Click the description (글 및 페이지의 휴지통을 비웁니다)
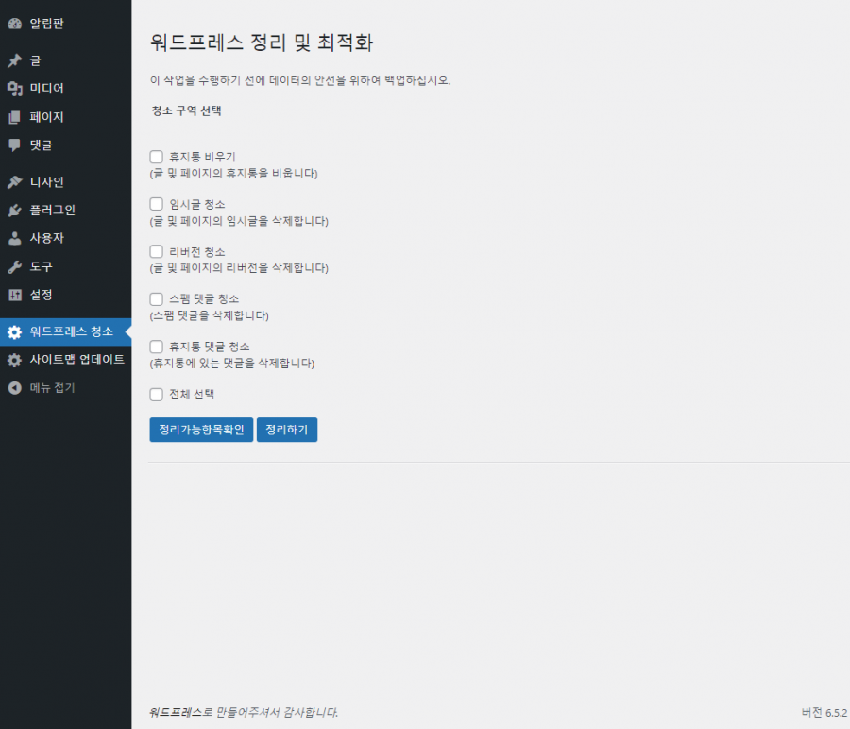The height and width of the screenshot is (729, 850). pyautogui.click(x=233, y=174)
